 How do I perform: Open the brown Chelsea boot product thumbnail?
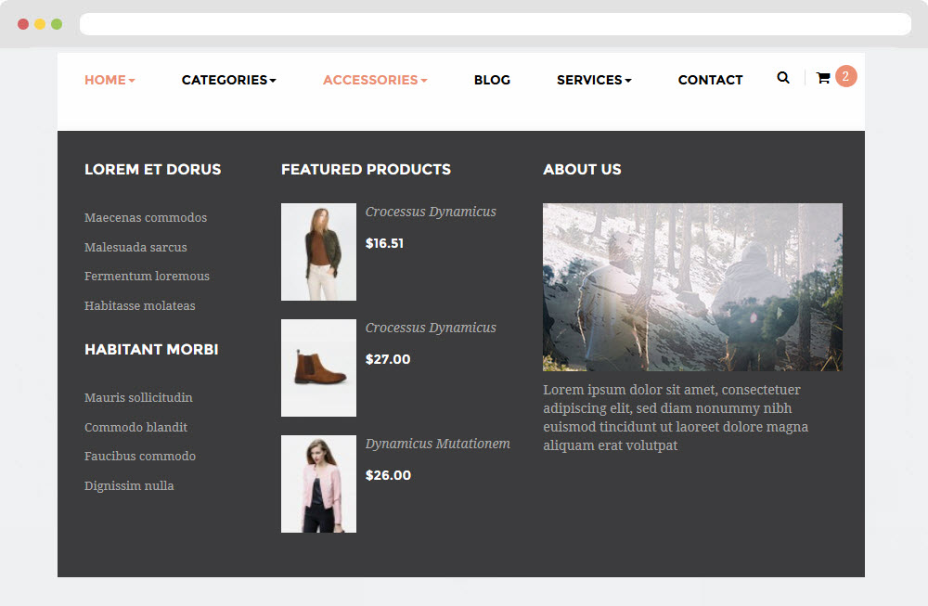tap(318, 368)
